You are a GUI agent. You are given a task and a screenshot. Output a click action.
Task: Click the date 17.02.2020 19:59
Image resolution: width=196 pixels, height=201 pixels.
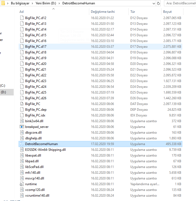tap(102, 144)
